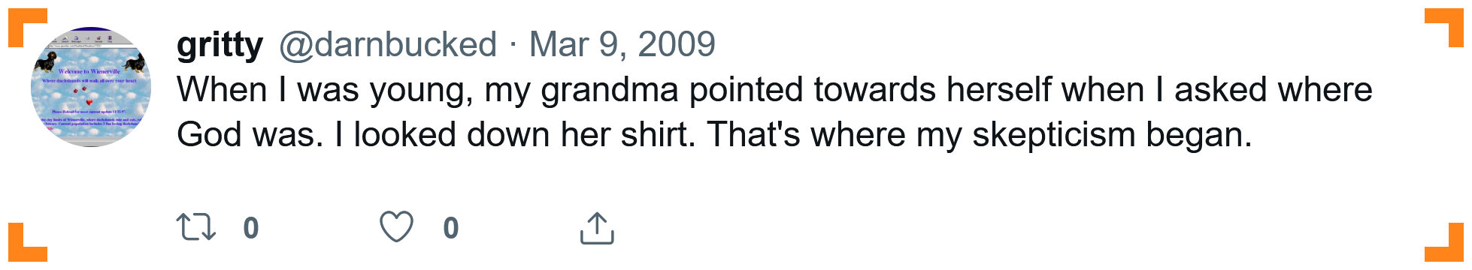Visit the @darnbucked handle link
The width and height of the screenshot is (1472, 270).
point(388,45)
